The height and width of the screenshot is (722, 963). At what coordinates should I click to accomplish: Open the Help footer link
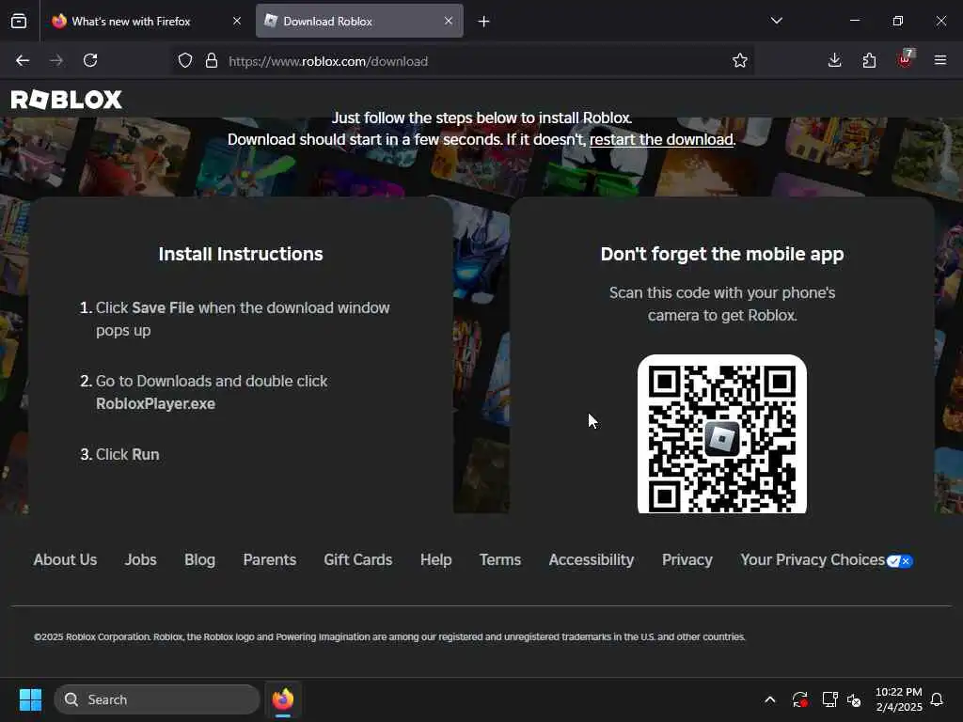click(436, 560)
